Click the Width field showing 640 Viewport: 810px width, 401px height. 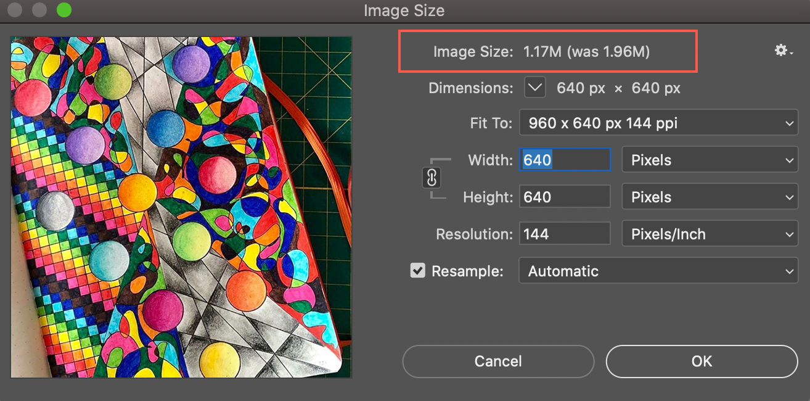point(564,159)
